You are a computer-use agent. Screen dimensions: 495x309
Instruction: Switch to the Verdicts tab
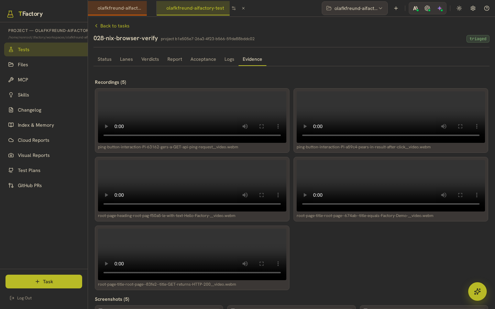coord(150,59)
